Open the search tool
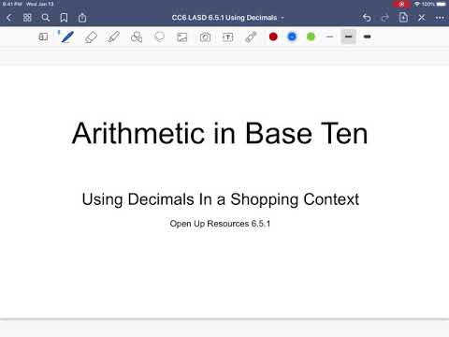This screenshot has width=449, height=337. pyautogui.click(x=46, y=18)
